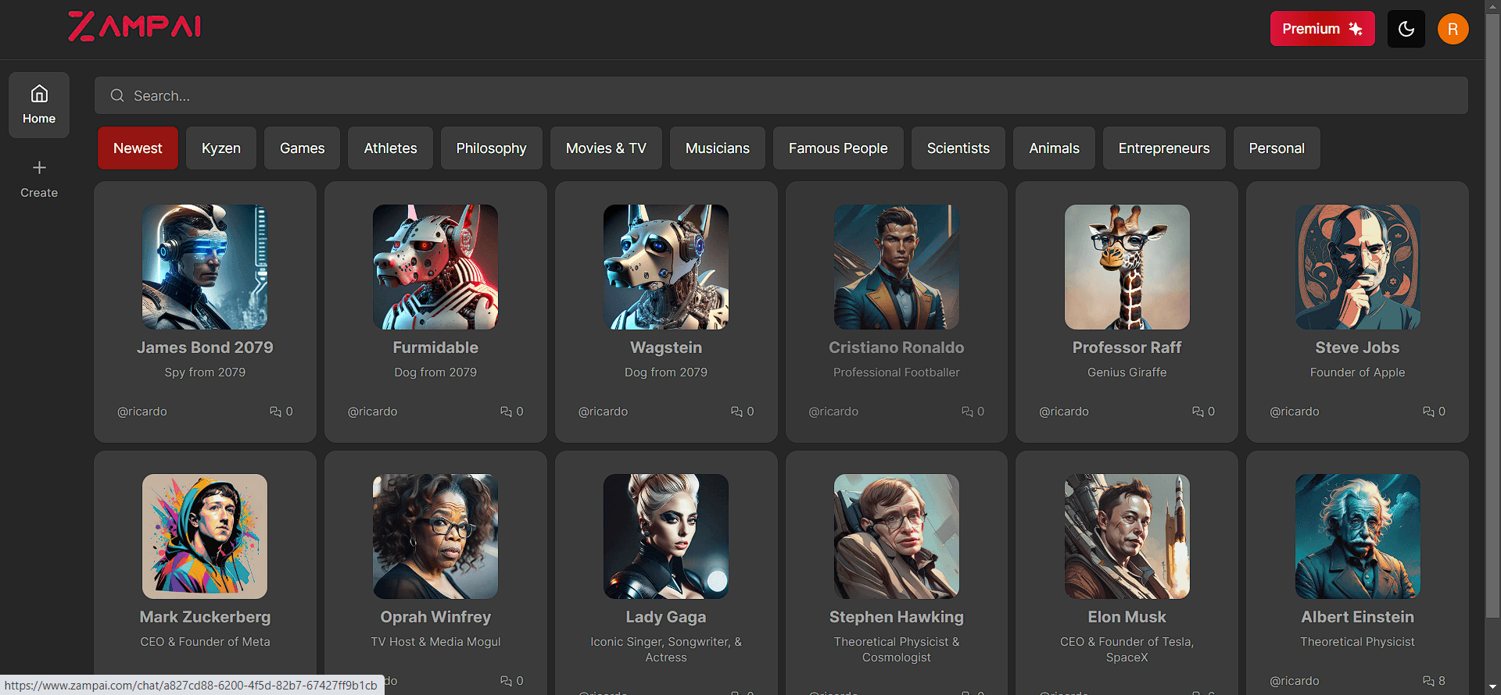Open Stephen Hawking portrait image
The image size is (1501, 695).
(897, 536)
